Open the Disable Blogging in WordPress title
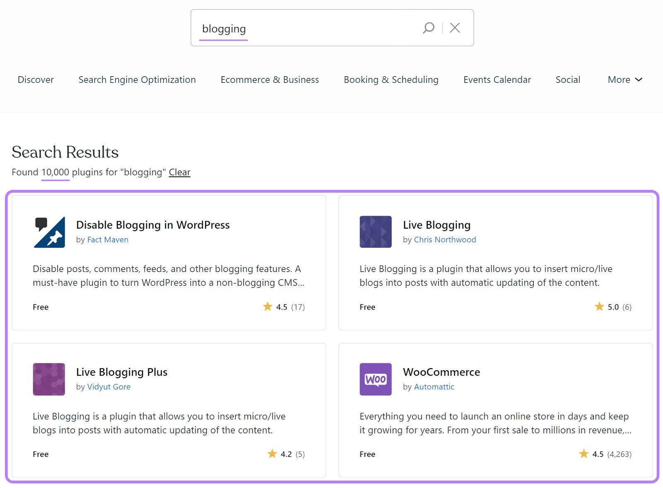The width and height of the screenshot is (663, 488). [x=153, y=225]
